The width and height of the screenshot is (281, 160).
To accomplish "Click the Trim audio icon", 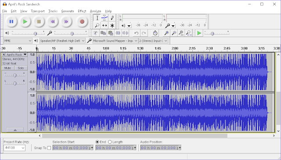I will coord(118,33).
